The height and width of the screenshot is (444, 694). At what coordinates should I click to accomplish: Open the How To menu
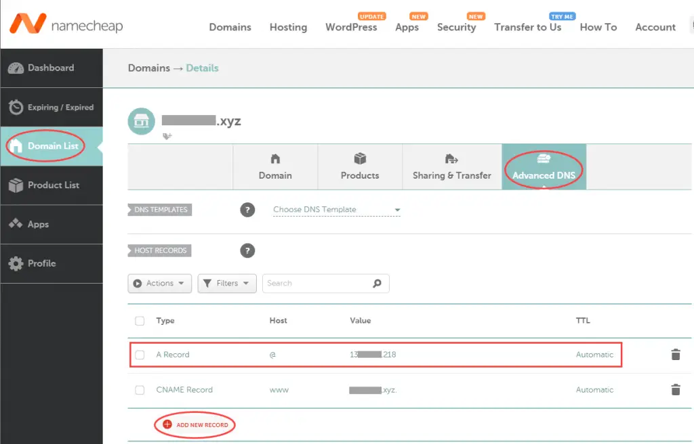pos(598,28)
